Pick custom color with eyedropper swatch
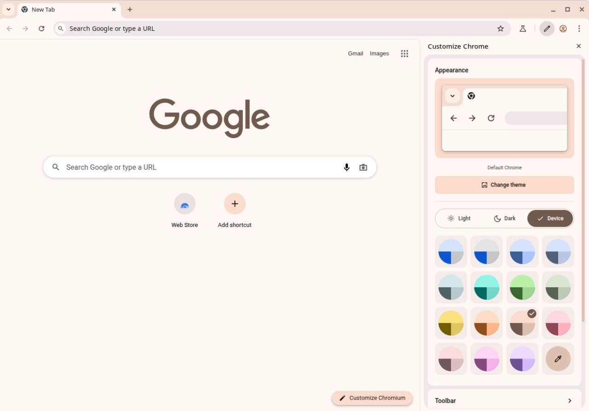The width and height of the screenshot is (589, 411). point(558,359)
